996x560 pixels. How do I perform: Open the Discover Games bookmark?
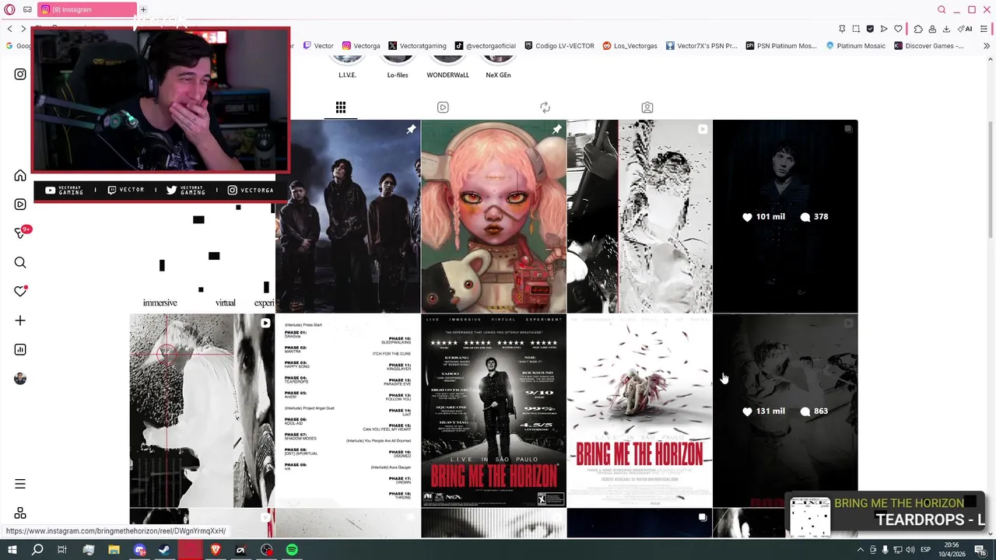click(929, 46)
